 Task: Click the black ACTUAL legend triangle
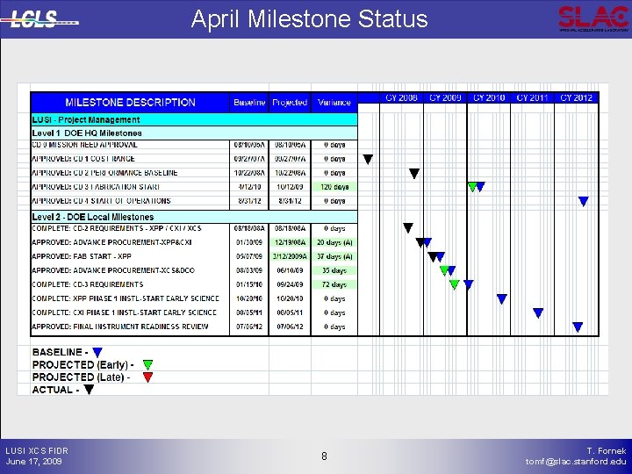(89, 390)
